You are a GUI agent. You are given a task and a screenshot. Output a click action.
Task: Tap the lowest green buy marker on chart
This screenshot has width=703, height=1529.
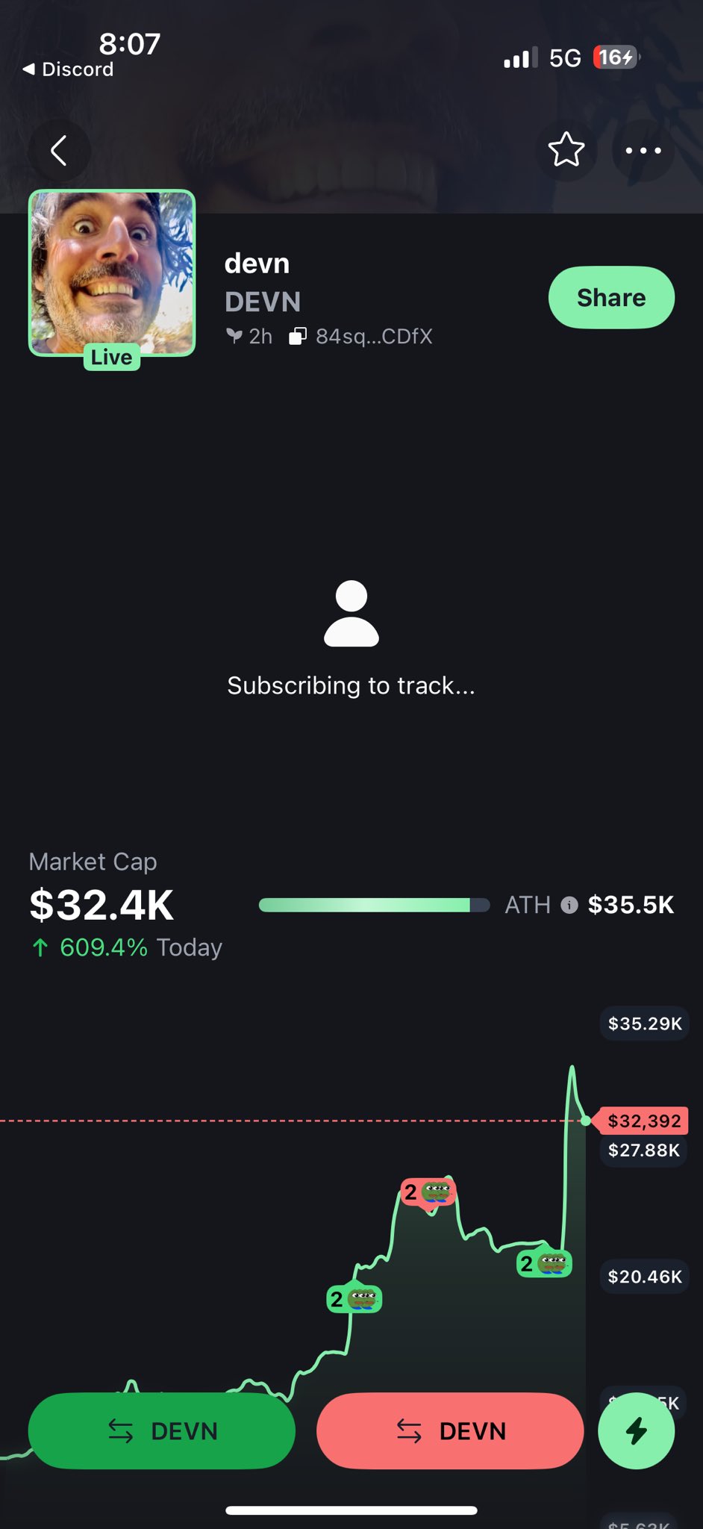point(354,1299)
